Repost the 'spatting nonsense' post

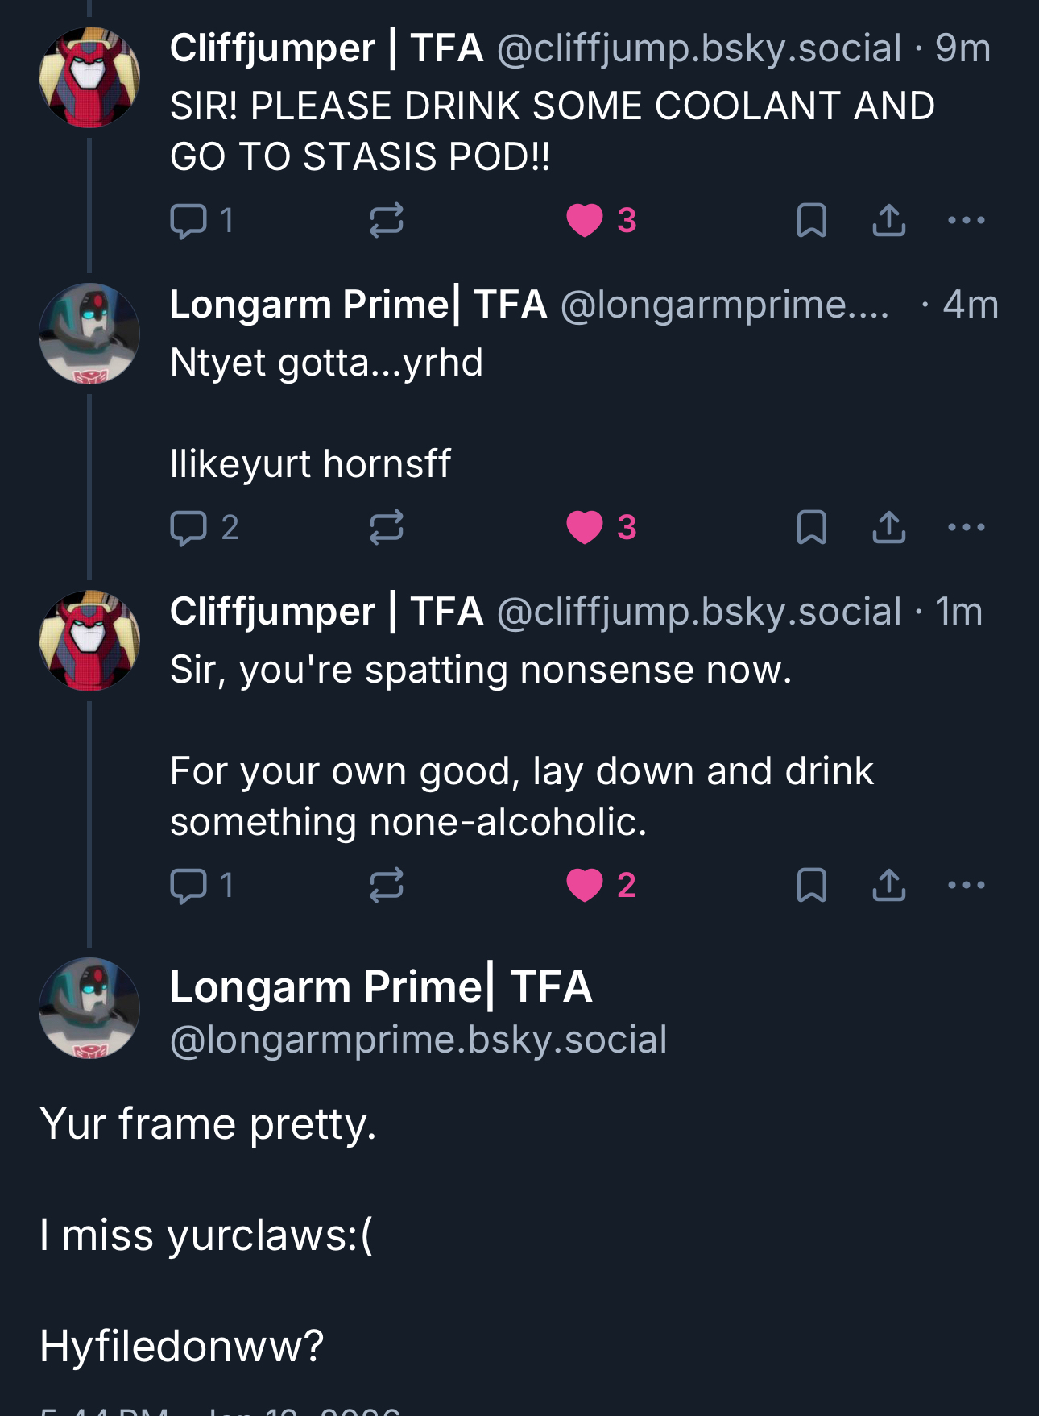click(386, 885)
